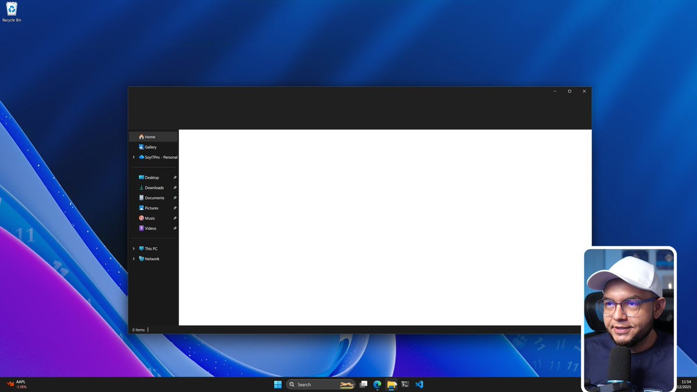Close the File Explorer window
697x392 pixels.
point(584,91)
